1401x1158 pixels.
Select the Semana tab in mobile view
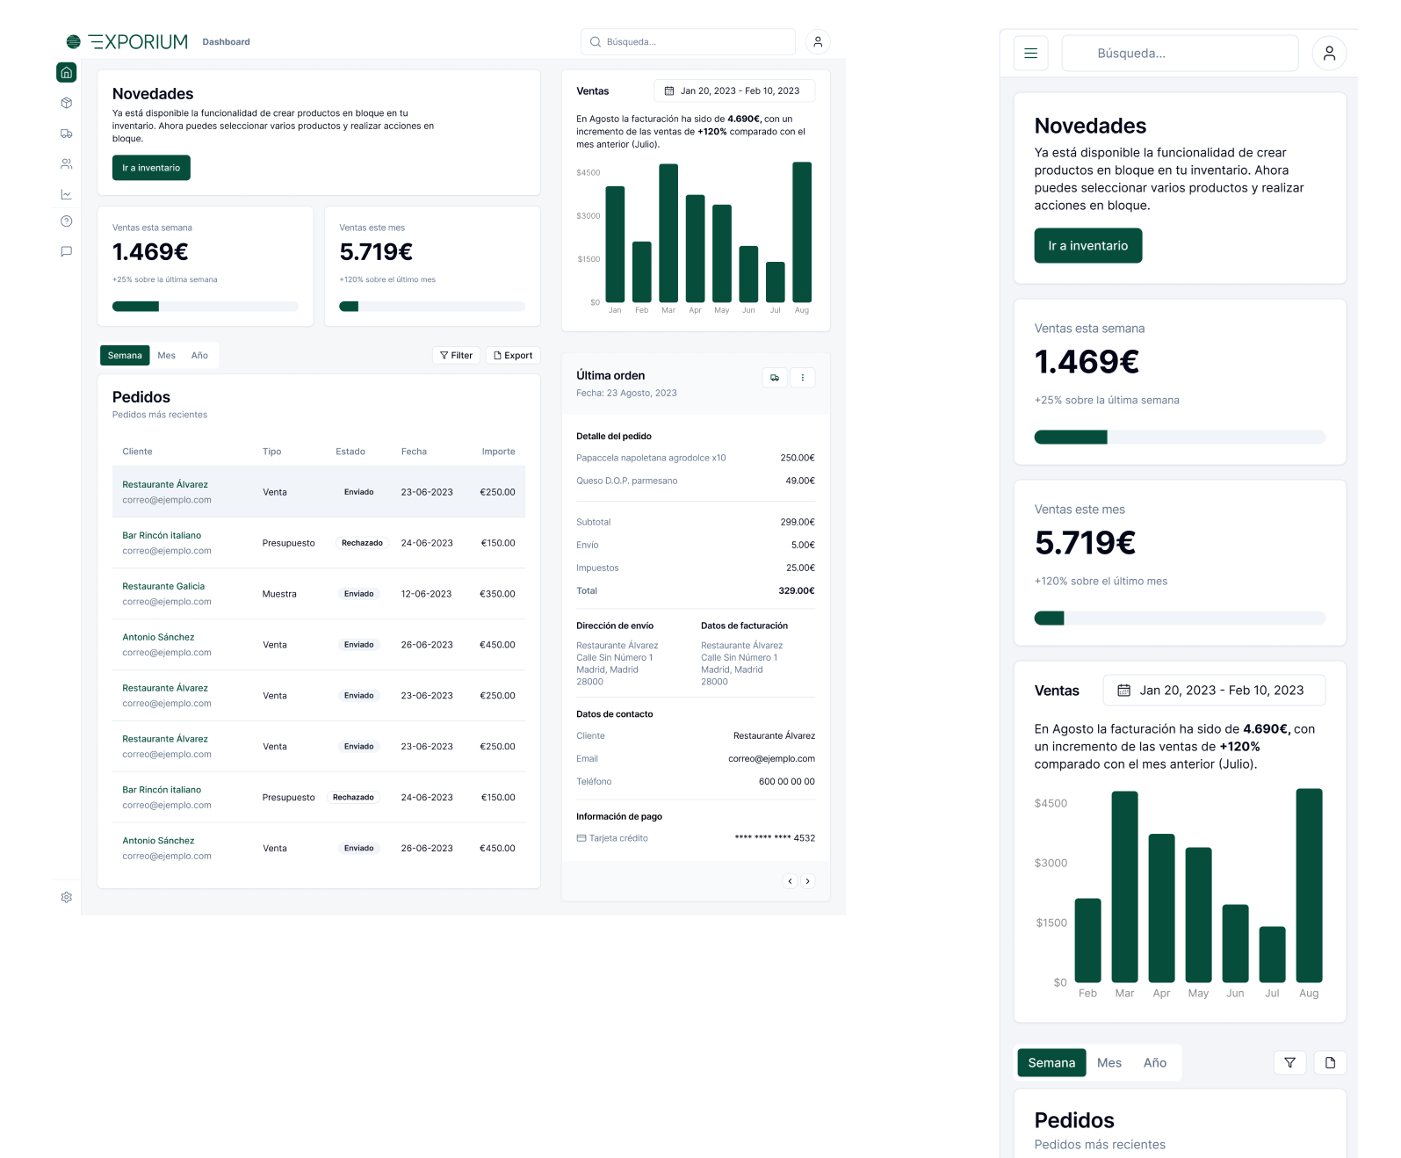1051,1063
